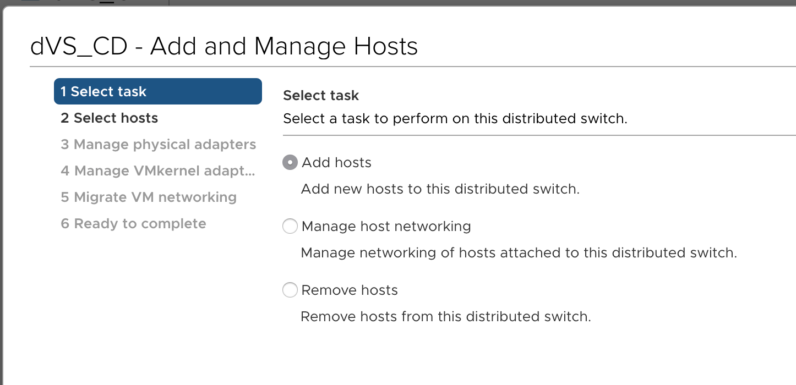This screenshot has width=796, height=385.
Task: Click the 'Remove hosts from this distributed switch' description
Action: [445, 317]
